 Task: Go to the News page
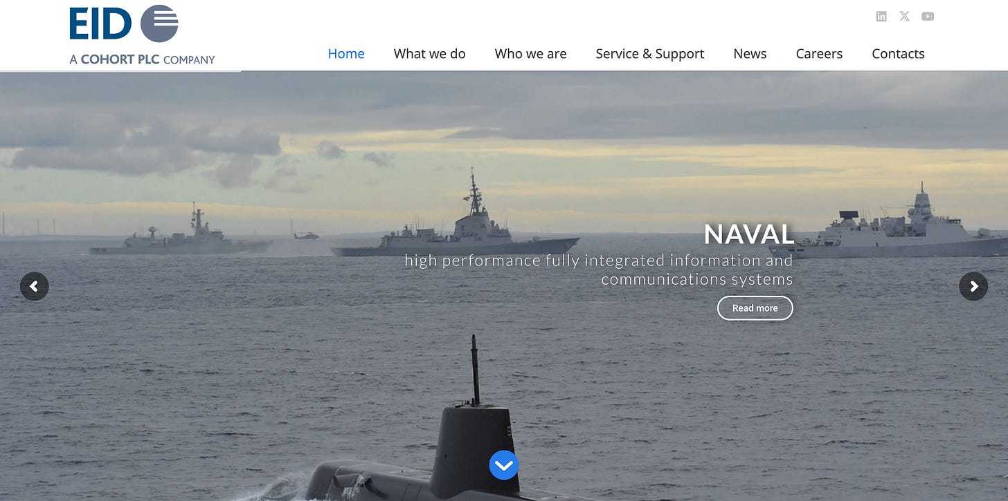[x=750, y=54]
